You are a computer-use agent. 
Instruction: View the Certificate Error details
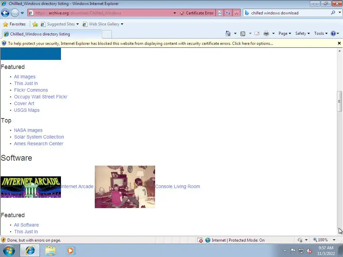(196, 13)
